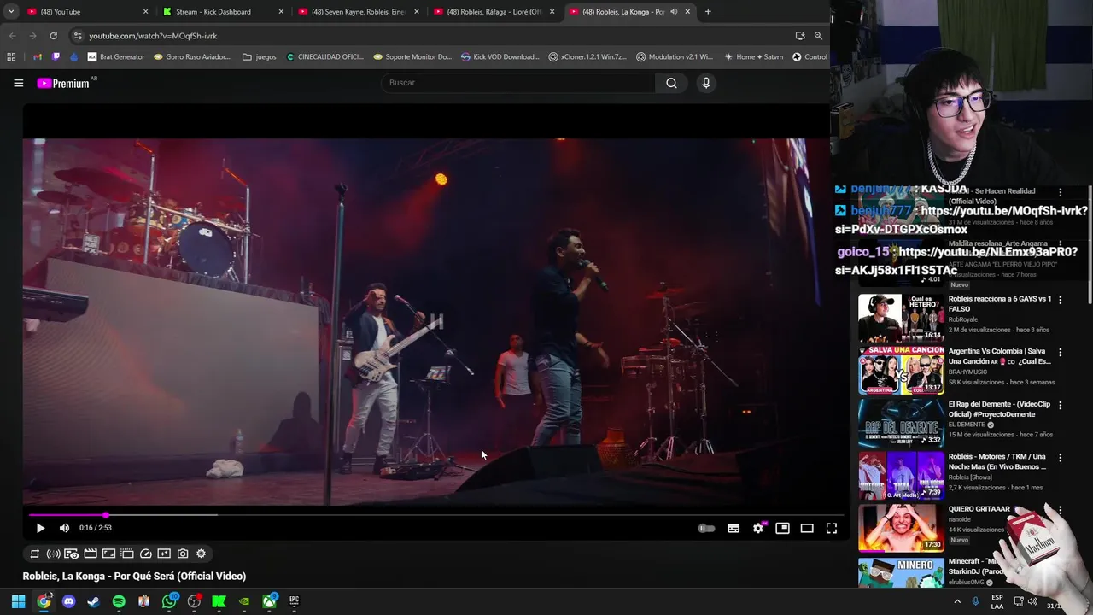The image size is (1093, 615).
Task: Open Discord from taskbar
Action: 68,601
